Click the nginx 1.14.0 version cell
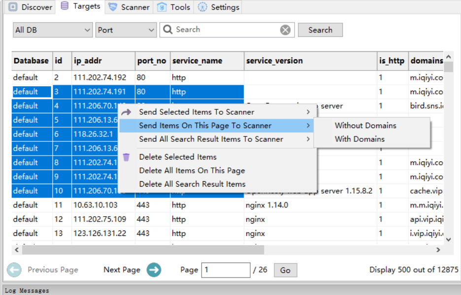 click(x=310, y=205)
